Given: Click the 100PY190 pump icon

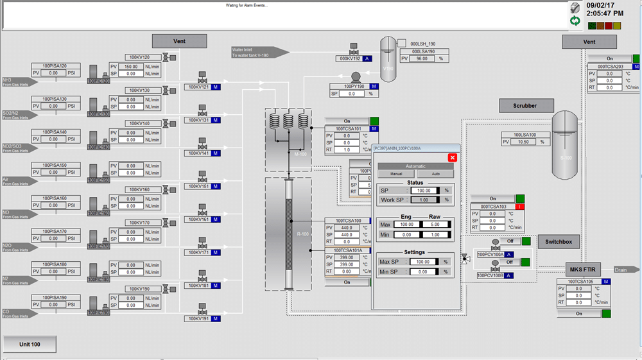Looking at the screenshot, I should pyautogui.click(x=356, y=77).
